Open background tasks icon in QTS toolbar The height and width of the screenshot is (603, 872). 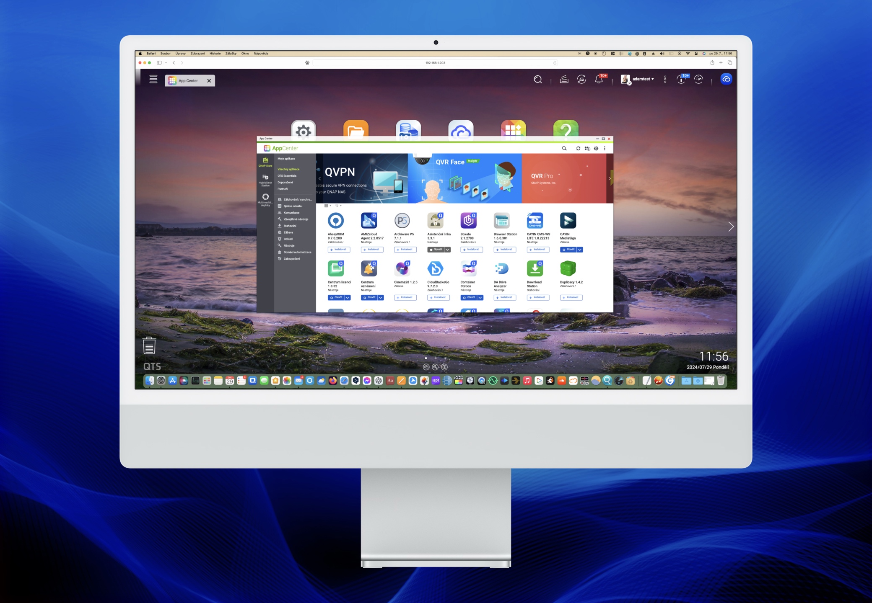pyautogui.click(x=564, y=79)
